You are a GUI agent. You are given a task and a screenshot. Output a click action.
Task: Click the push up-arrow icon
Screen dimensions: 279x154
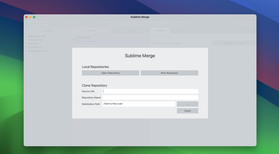tap(249, 23)
